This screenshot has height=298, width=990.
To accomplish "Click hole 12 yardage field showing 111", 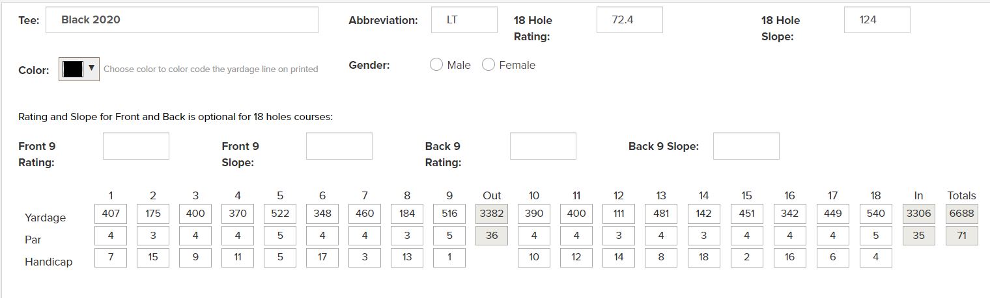I will (x=619, y=214).
